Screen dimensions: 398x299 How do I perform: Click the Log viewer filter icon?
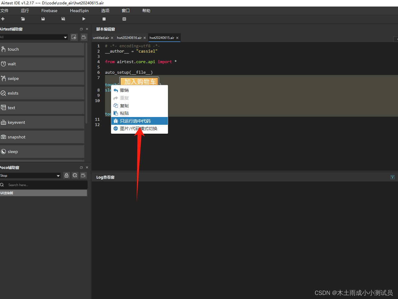(392, 177)
